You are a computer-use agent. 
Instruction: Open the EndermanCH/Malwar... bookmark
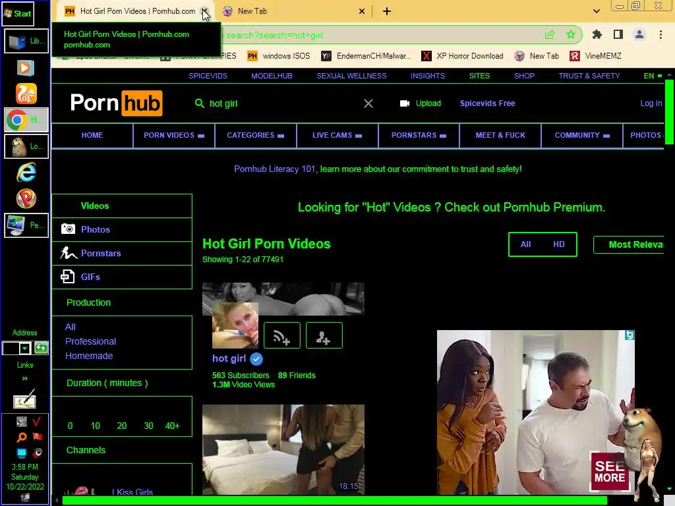[x=366, y=56]
